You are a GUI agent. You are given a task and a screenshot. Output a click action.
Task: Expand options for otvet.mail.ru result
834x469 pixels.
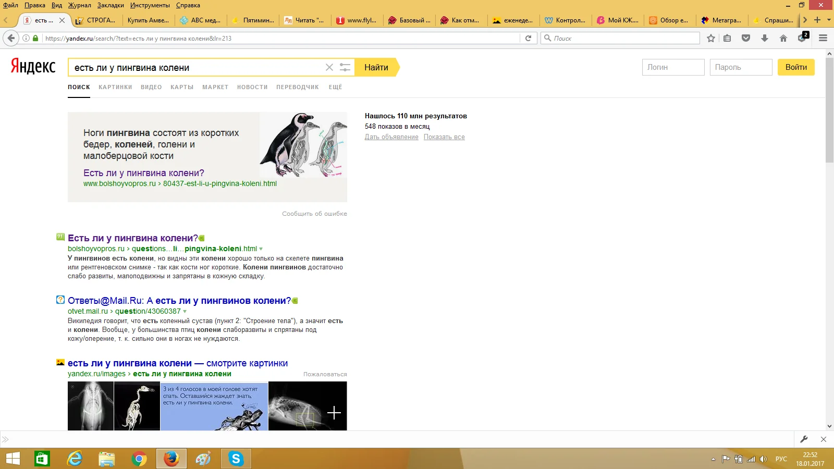[185, 312]
